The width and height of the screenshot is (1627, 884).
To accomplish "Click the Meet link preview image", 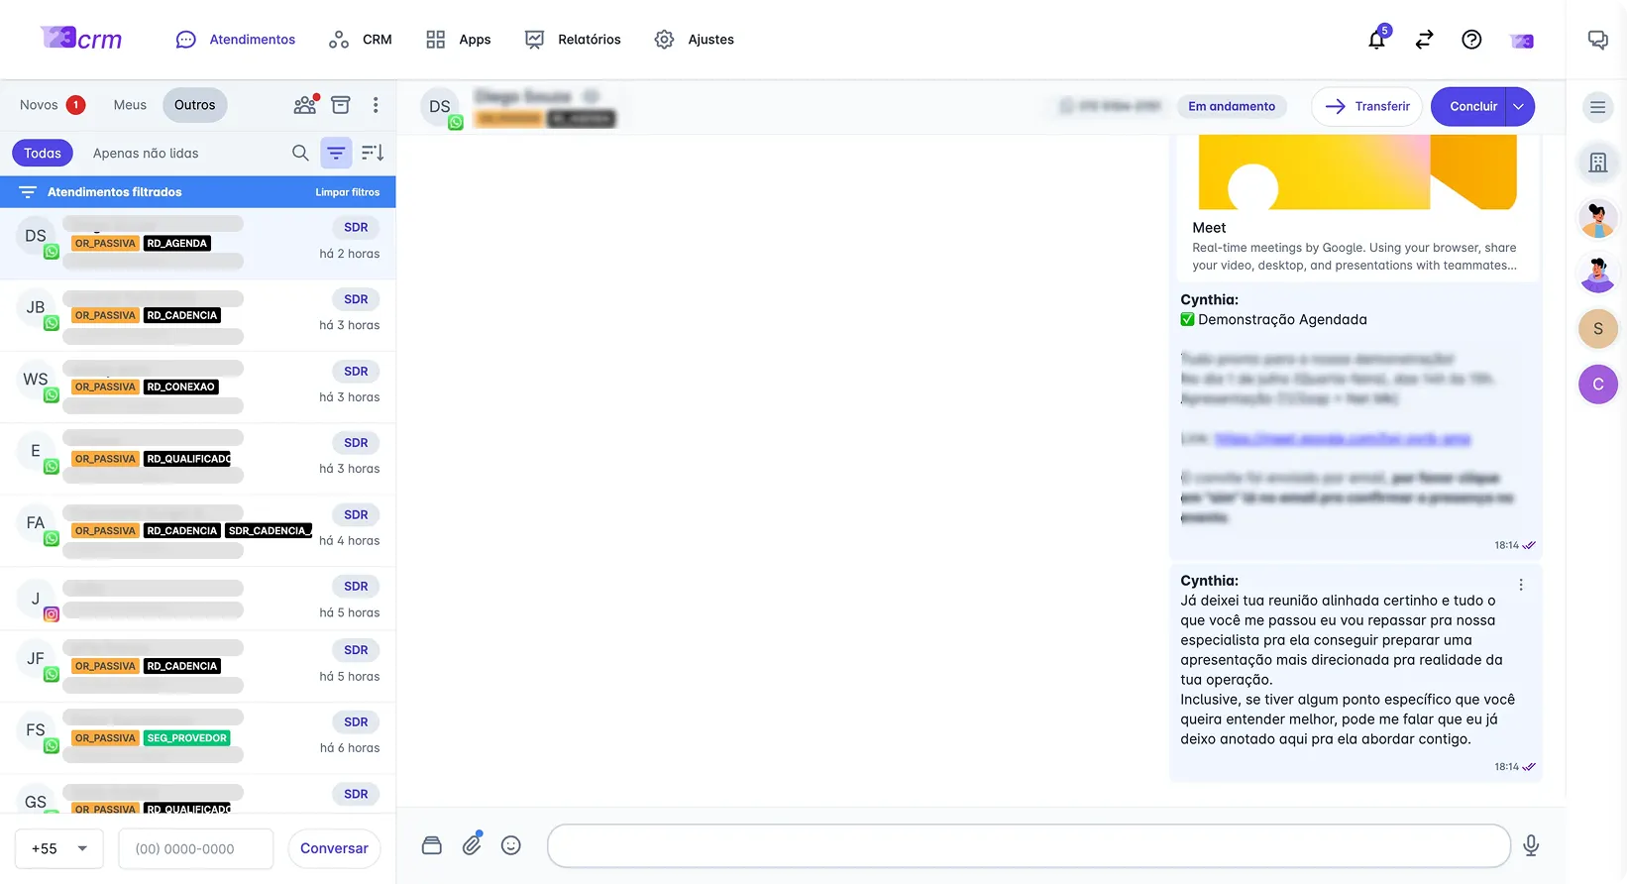I will point(1357,172).
